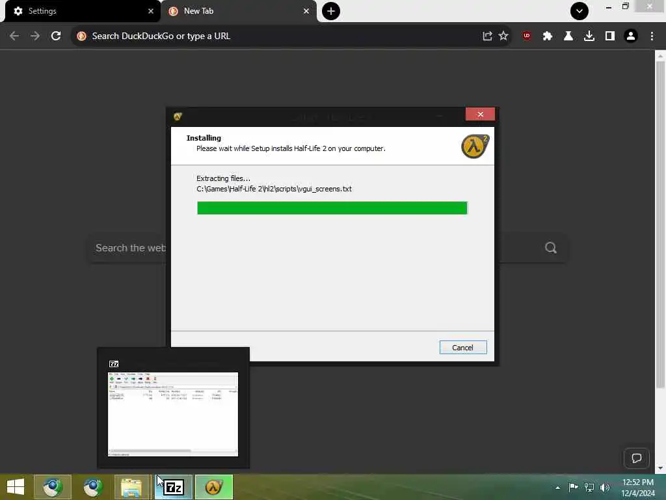Open the Chrome Labs flask icon
Image resolution: width=666 pixels, height=500 pixels.
tap(568, 36)
